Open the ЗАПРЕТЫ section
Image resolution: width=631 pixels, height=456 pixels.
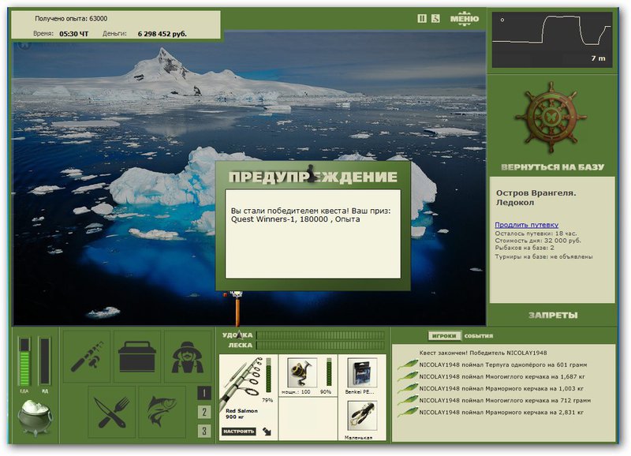(553, 315)
